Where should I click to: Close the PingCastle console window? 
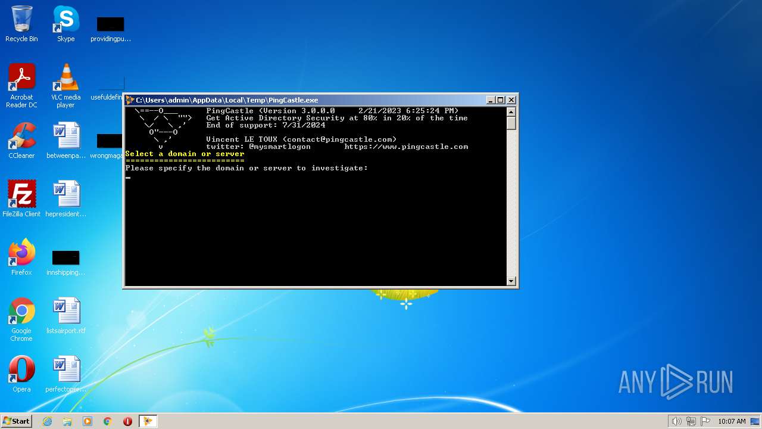click(511, 100)
